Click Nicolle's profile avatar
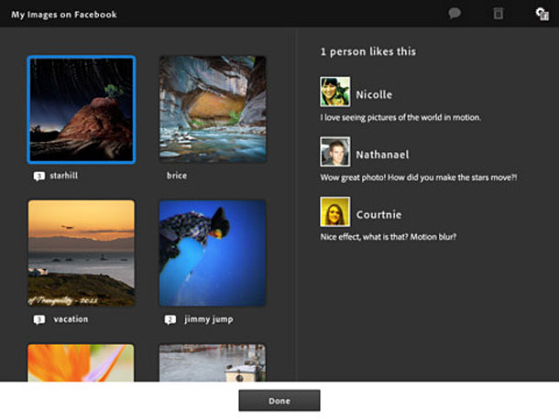Image resolution: width=559 pixels, height=419 pixels. pyautogui.click(x=334, y=92)
